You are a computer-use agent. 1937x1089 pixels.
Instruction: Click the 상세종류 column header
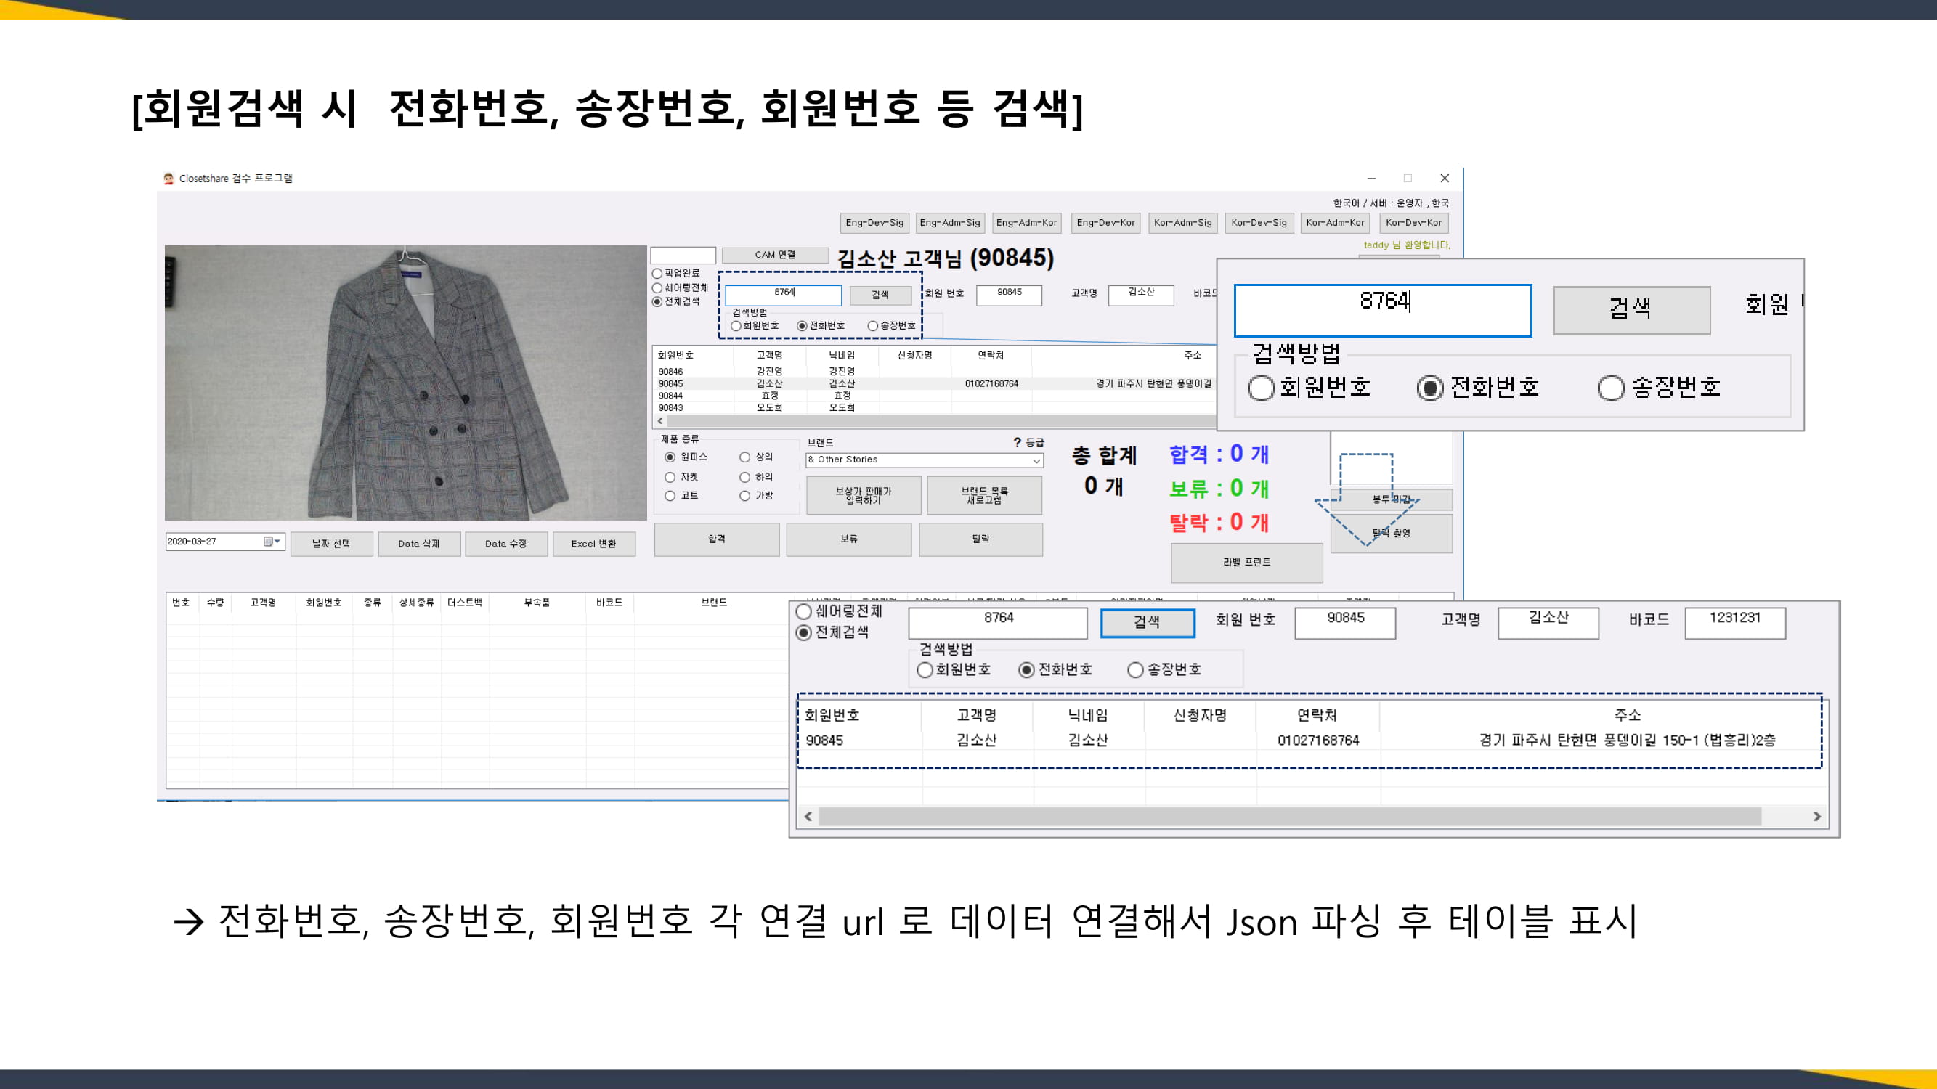[417, 603]
